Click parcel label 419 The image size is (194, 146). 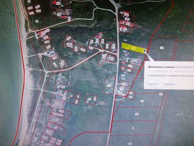[x=129, y=70]
